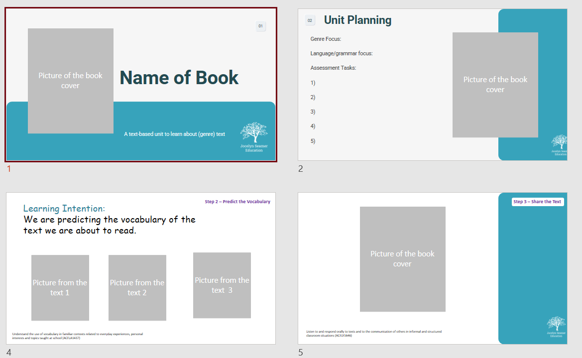Click the 'Step 2 – Predict the Vocabulary' label
This screenshot has height=358, width=582.
[x=237, y=202]
